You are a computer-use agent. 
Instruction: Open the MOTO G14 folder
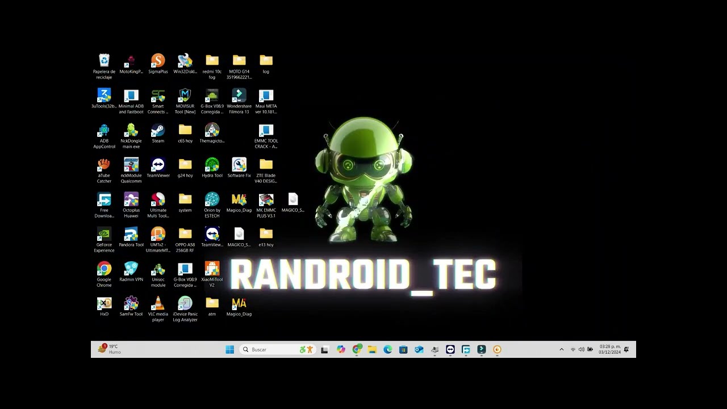pos(239,66)
